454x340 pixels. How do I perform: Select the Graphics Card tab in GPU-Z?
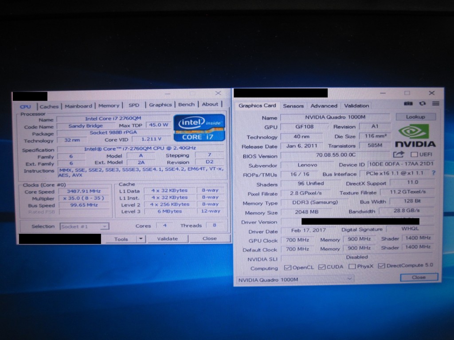click(x=257, y=105)
